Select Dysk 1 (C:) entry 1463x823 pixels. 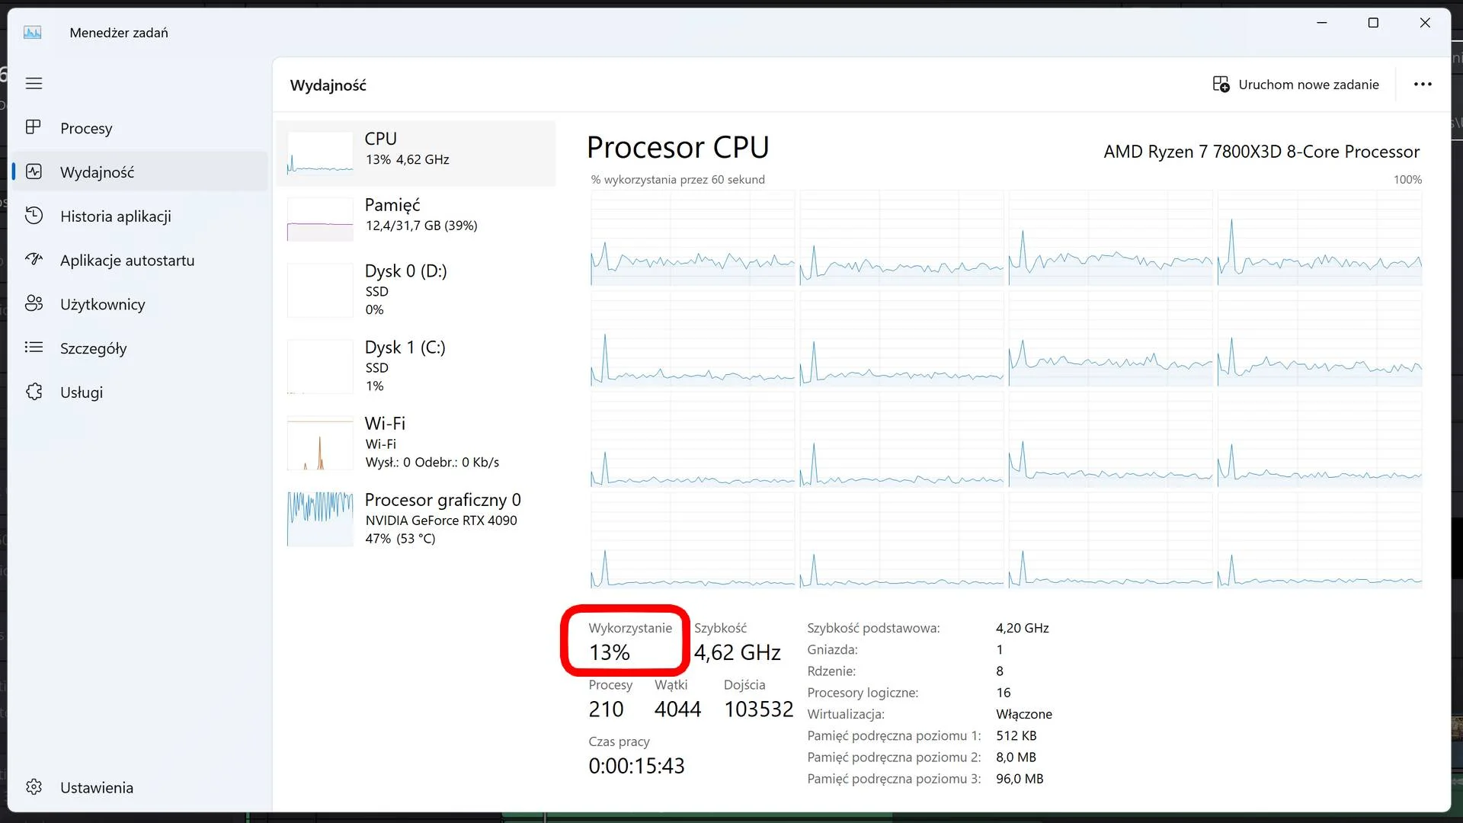pyautogui.click(x=416, y=367)
